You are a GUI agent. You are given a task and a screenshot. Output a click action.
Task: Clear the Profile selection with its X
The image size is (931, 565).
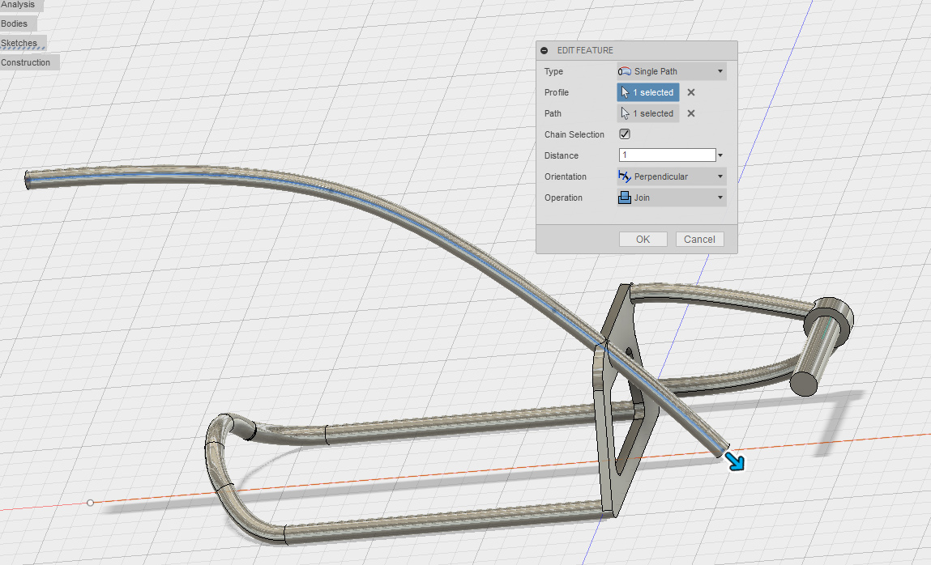tap(691, 92)
